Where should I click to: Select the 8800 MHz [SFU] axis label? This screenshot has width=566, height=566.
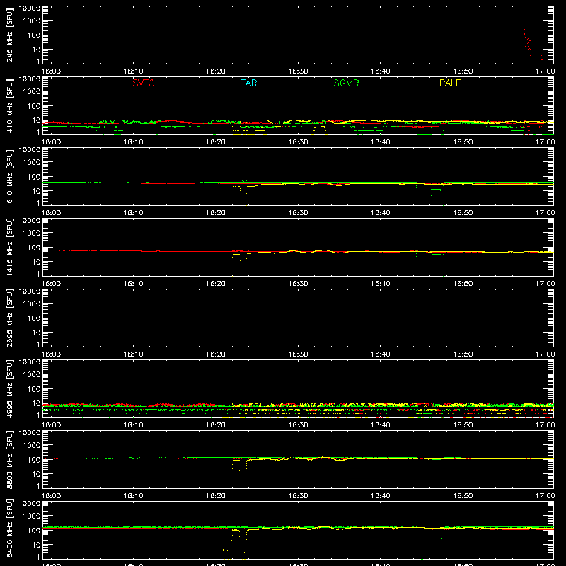point(10,459)
